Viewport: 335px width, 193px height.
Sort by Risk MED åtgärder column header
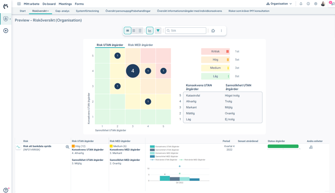[120, 141]
